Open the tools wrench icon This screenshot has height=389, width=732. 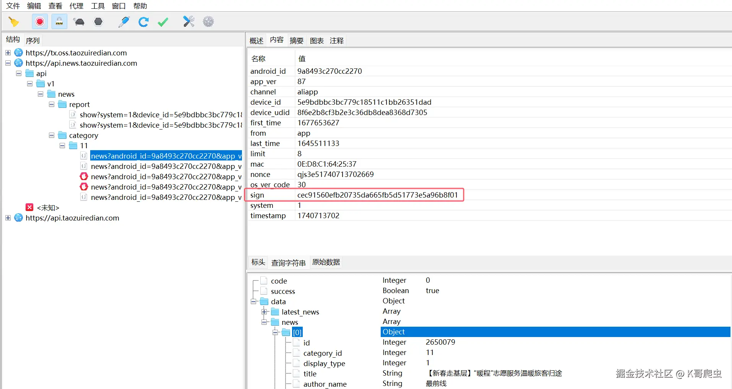pyautogui.click(x=189, y=22)
